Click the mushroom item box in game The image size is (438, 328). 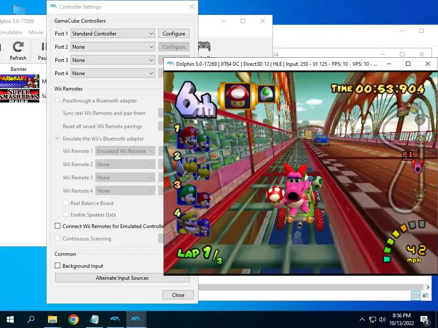point(237,95)
